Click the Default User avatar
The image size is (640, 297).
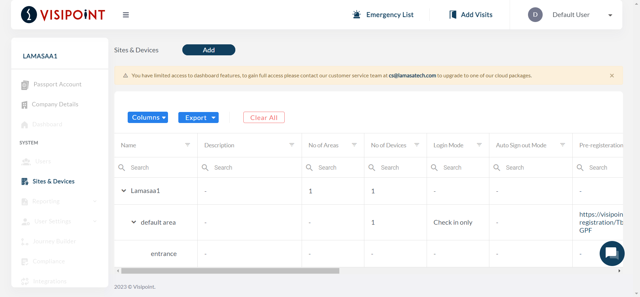pos(535,15)
